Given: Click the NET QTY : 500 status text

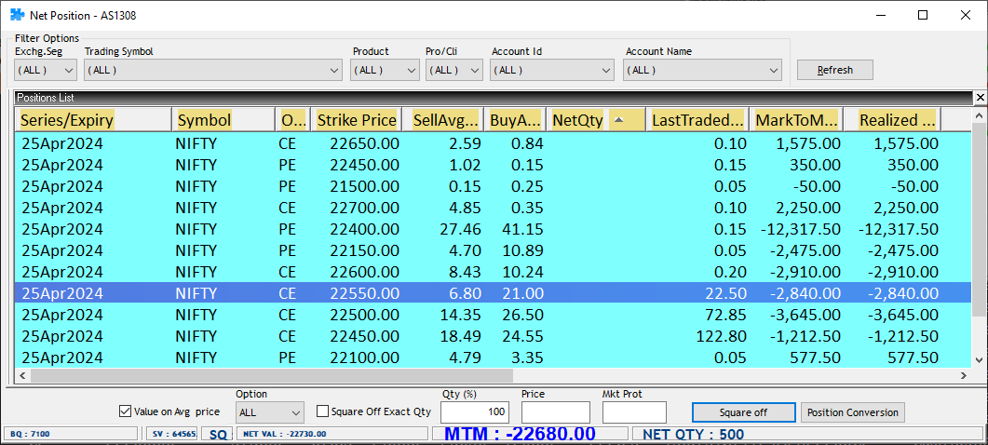Looking at the screenshot, I should click(693, 434).
